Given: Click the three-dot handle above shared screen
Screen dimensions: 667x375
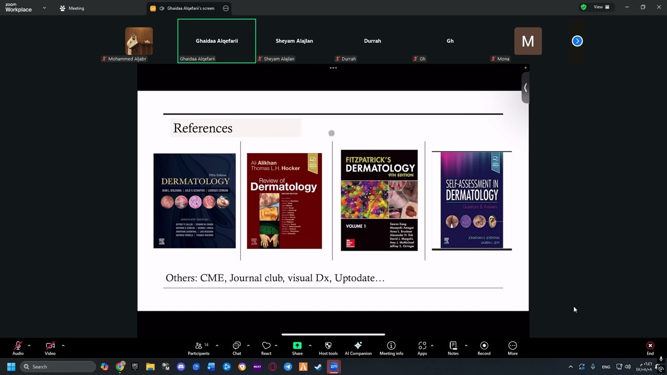Looking at the screenshot, I should [x=333, y=68].
